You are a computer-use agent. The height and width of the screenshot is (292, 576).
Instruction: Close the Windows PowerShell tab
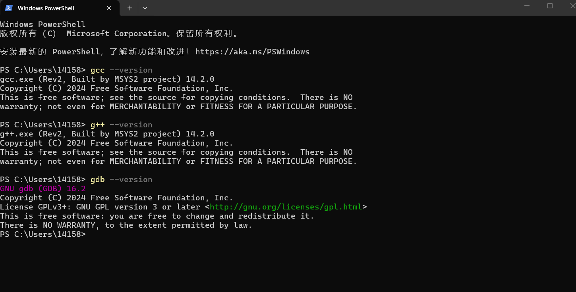[x=108, y=8]
